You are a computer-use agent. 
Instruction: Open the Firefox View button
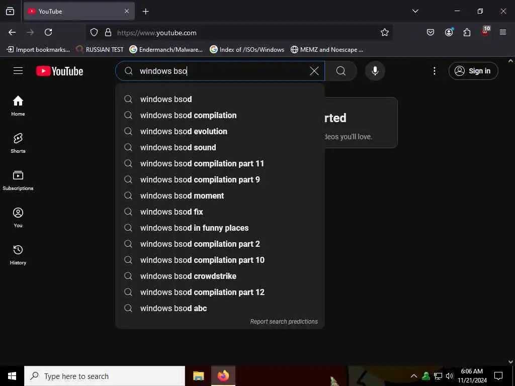click(10, 11)
